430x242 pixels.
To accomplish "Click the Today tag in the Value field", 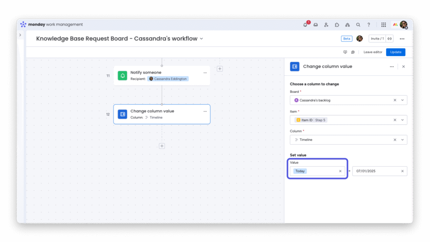I will [x=300, y=171].
